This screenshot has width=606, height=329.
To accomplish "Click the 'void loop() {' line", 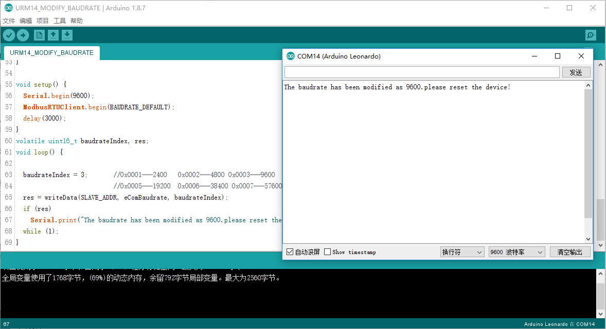I will click(39, 152).
